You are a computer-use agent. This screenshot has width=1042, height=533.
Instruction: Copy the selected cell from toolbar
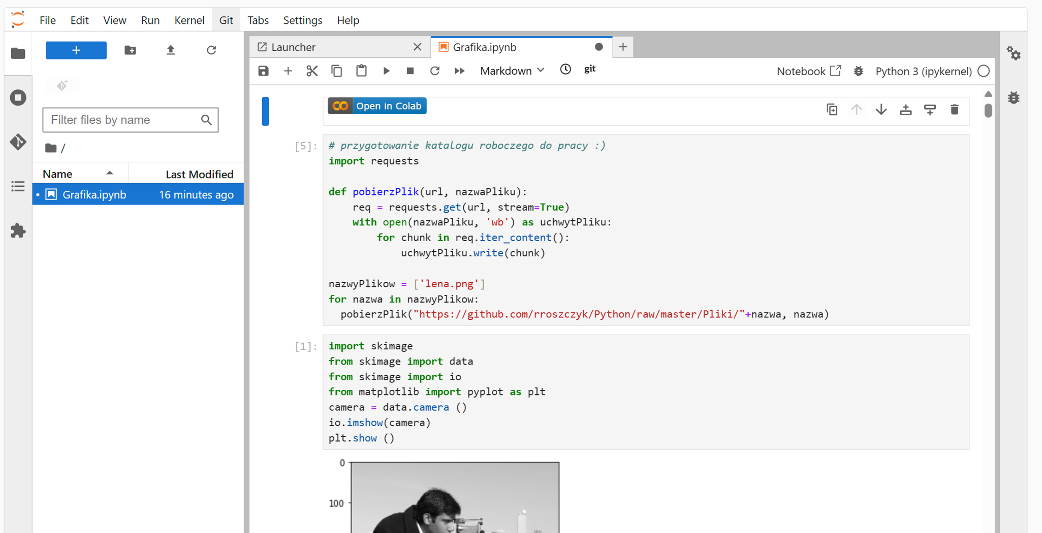[336, 71]
